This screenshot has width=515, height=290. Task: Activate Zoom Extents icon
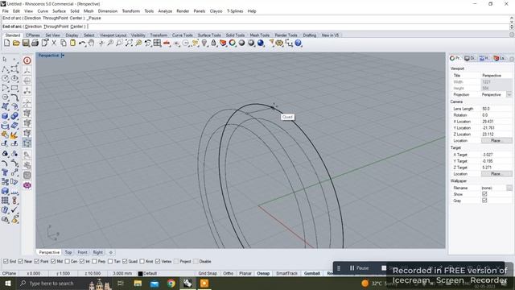129,43
